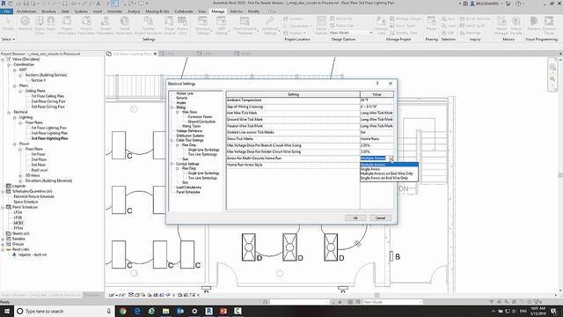
Task: Open the Select dropdown under Modify
Action: (8, 39)
